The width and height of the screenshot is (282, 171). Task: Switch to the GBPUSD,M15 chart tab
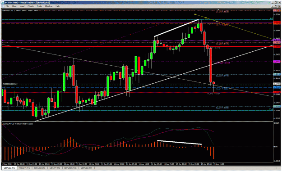coord(70,168)
